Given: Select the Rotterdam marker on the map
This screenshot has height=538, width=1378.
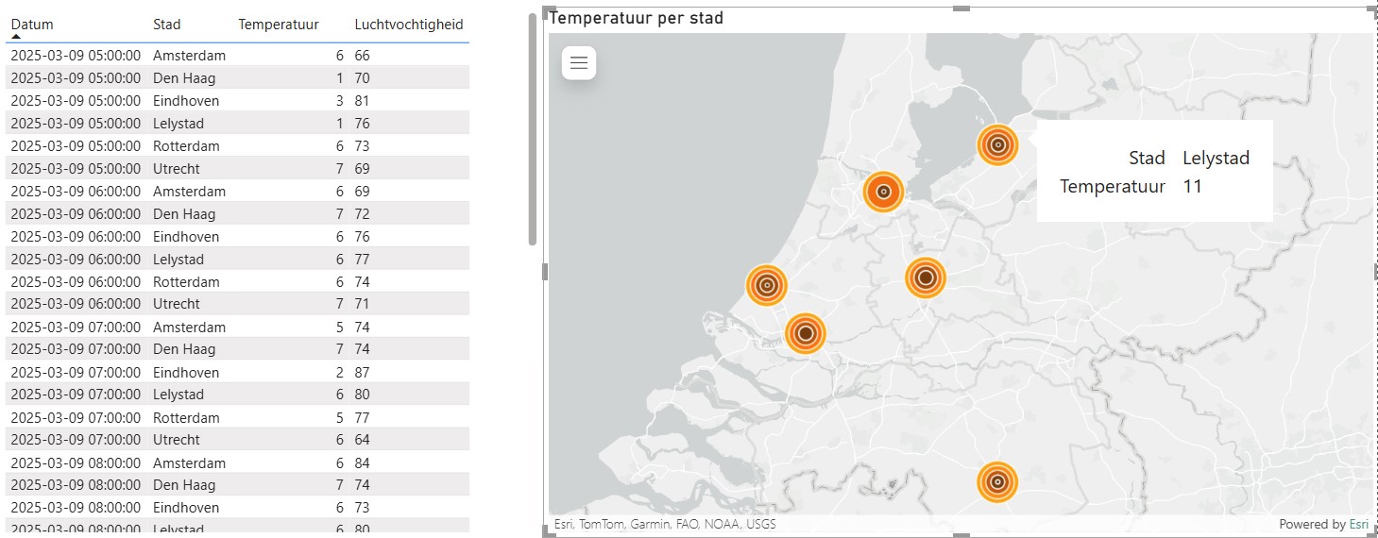Looking at the screenshot, I should [x=806, y=332].
